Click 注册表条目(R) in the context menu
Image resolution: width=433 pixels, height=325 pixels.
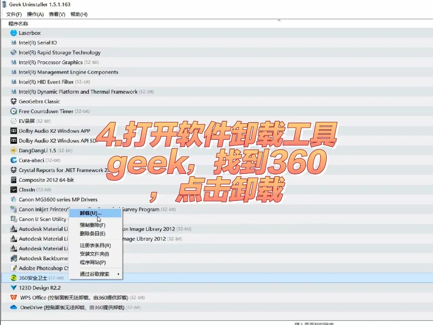[x=96, y=245]
